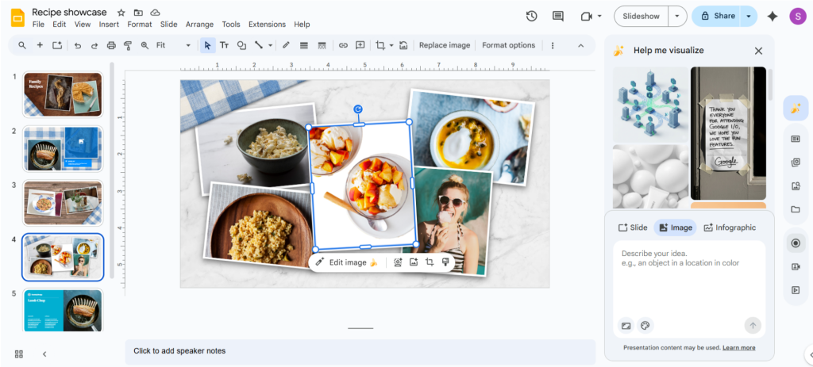813x367 pixels.
Task: Click the record slideshow circle icon in side panel
Action: coord(796,243)
